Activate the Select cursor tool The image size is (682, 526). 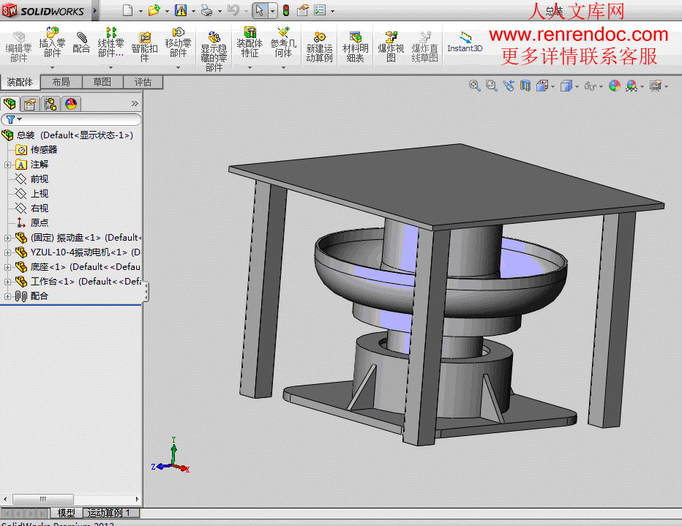click(x=260, y=10)
